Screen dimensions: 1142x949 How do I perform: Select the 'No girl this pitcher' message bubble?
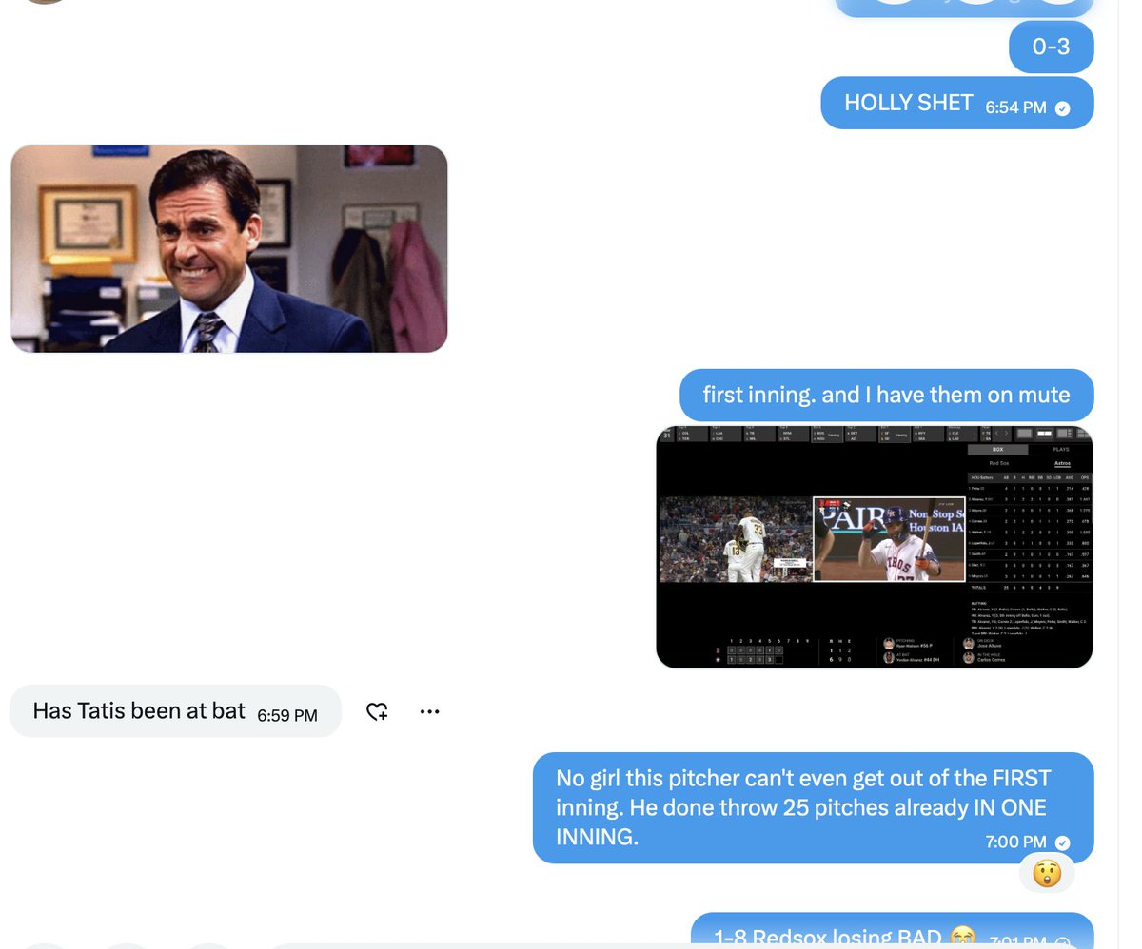click(x=814, y=808)
